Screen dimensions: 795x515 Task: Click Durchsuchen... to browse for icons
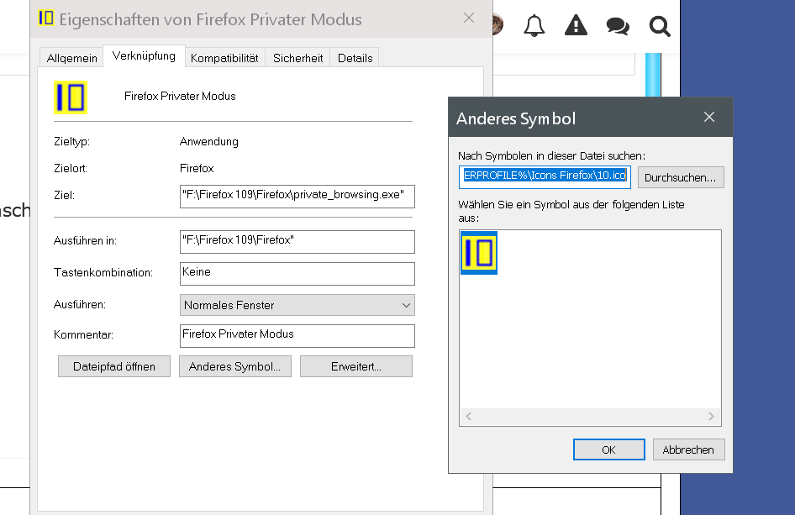coord(680,177)
